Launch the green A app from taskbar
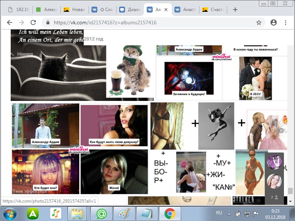 (33, 214)
